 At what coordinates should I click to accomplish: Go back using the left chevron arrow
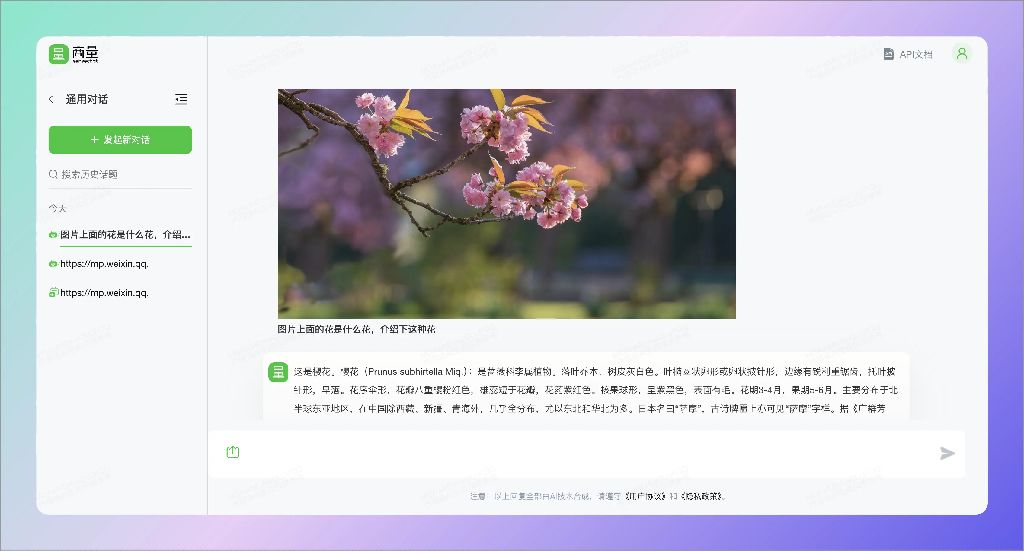51,99
